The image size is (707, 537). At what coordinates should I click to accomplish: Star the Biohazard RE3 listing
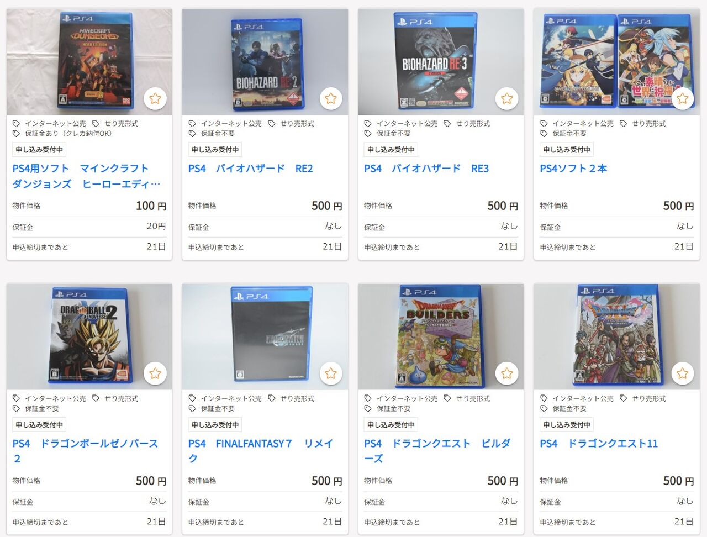pyautogui.click(x=507, y=99)
